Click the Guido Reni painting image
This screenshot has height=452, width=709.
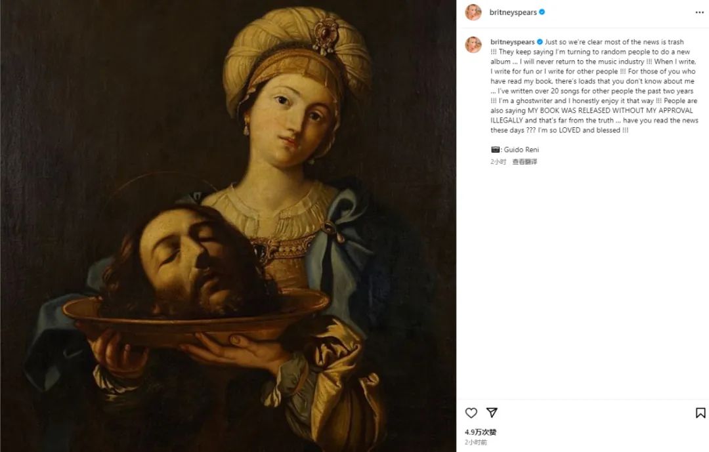click(228, 226)
